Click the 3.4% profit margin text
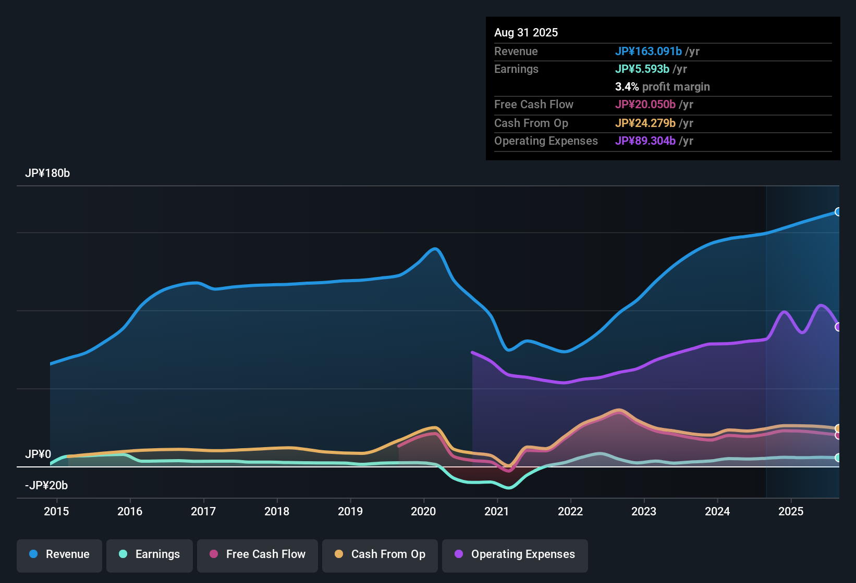This screenshot has width=856, height=583. tap(663, 87)
